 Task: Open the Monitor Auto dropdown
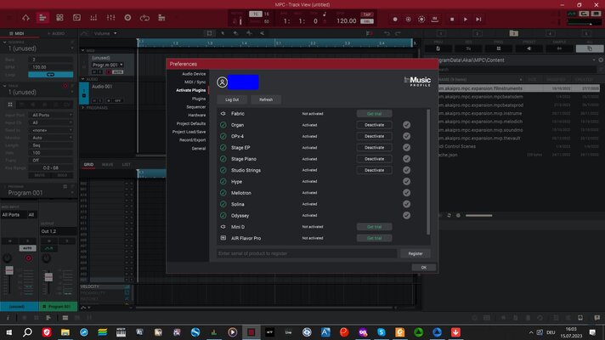coord(52,138)
